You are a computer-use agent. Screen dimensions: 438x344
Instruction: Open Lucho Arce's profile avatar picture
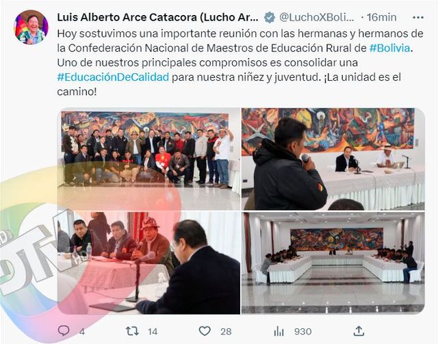[x=31, y=27]
